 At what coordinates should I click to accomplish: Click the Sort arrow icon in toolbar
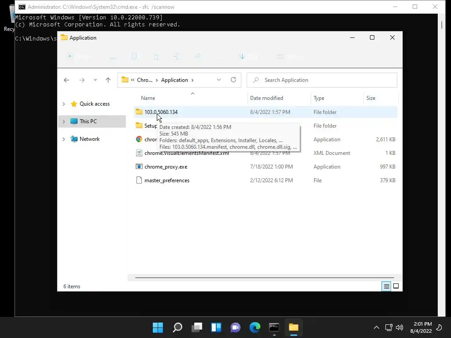242,56
